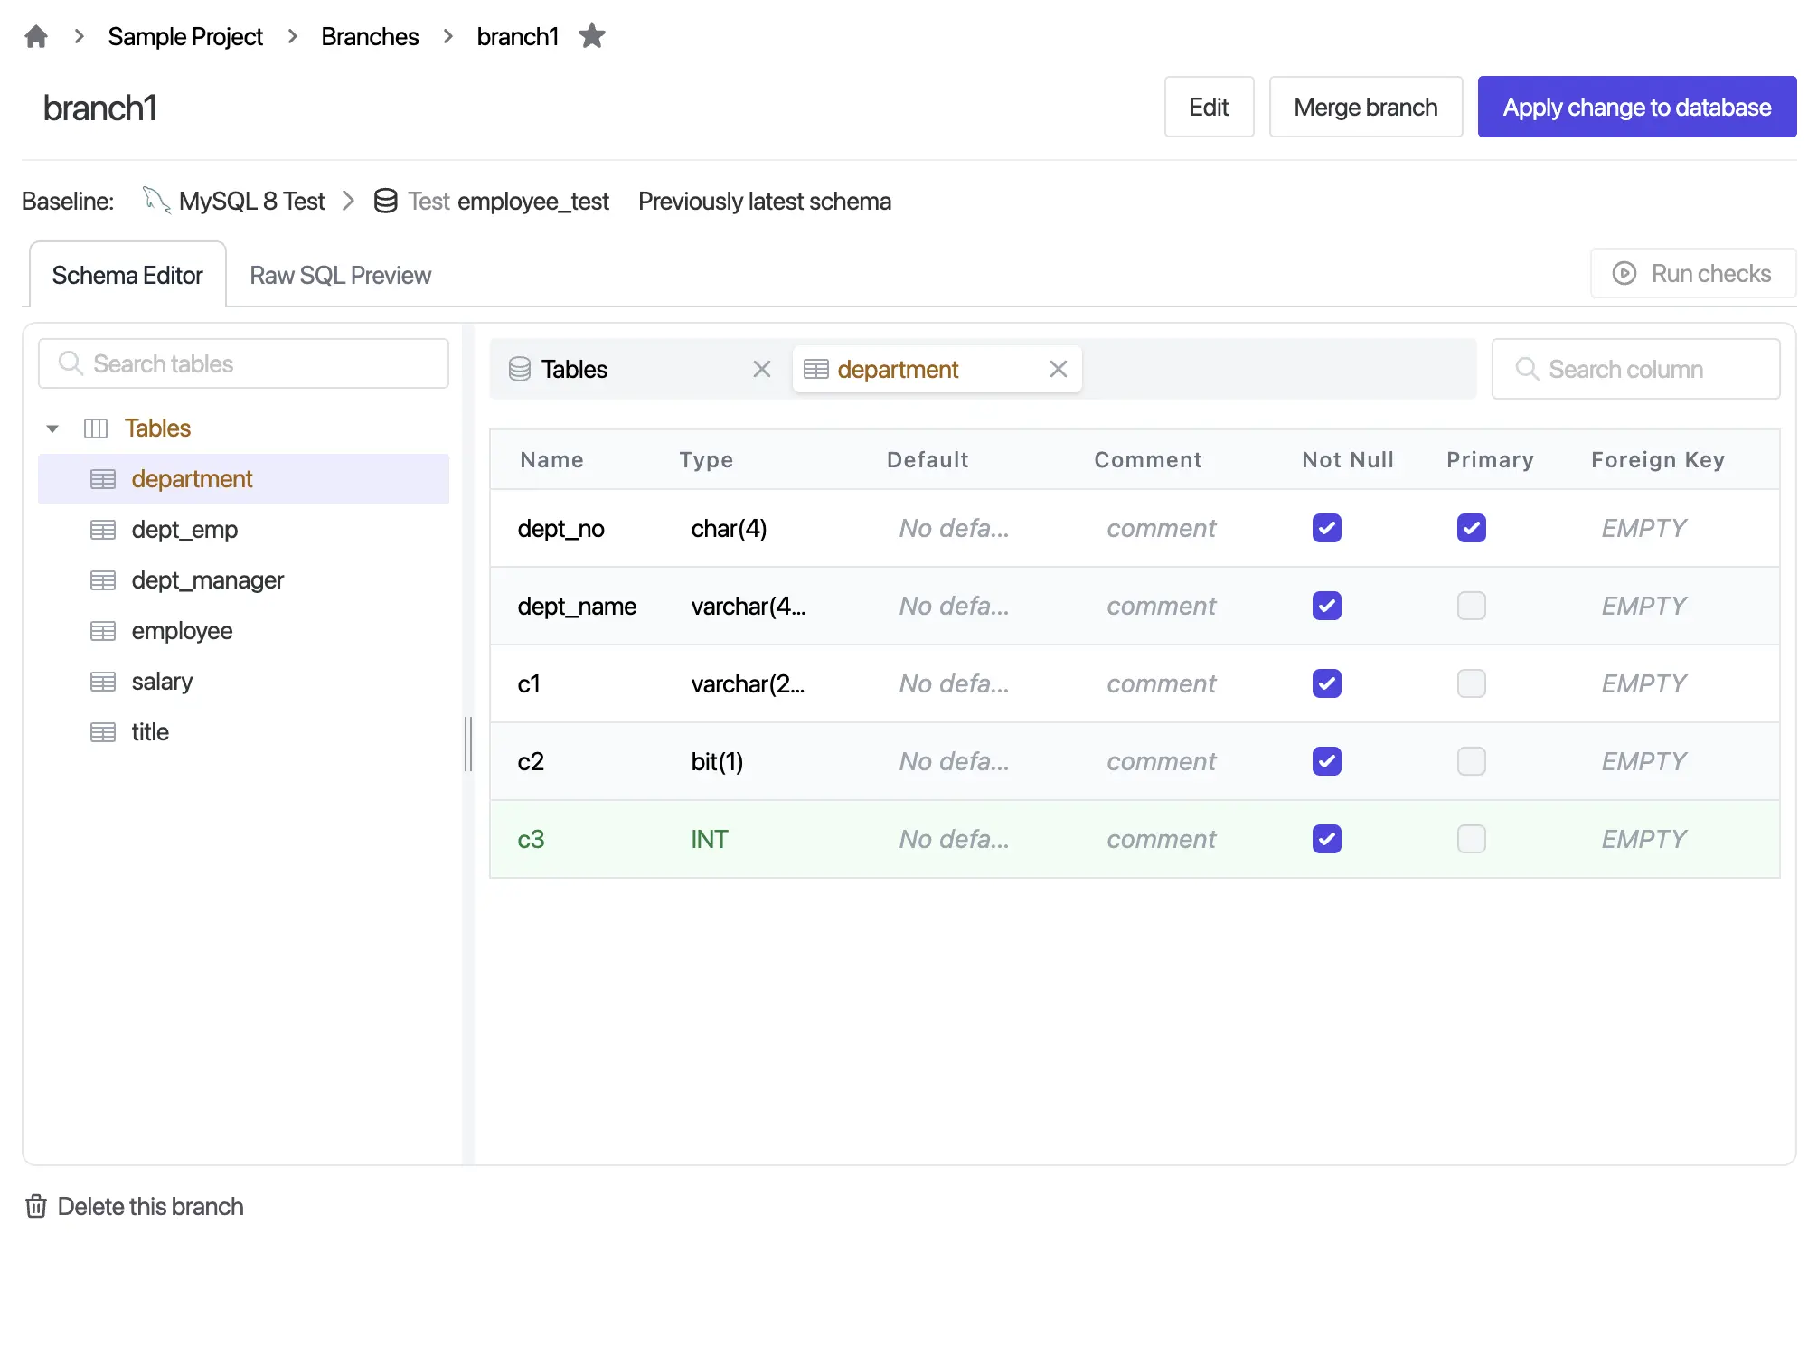Select department table in tree
1808x1356 pixels.
243,479
